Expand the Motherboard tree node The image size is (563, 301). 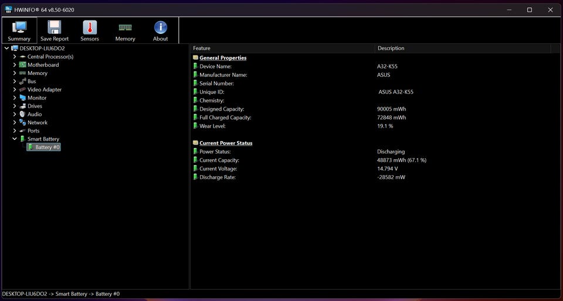coord(14,65)
